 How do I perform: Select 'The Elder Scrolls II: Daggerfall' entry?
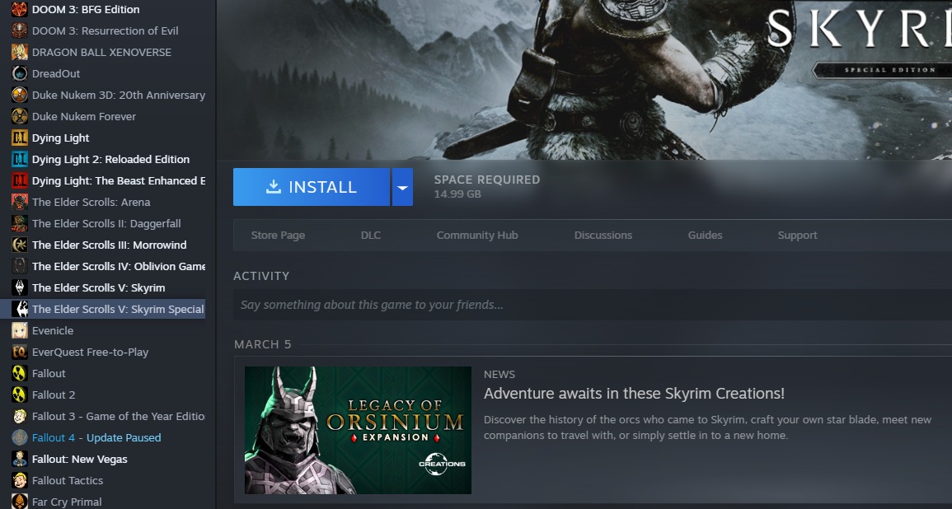106,223
